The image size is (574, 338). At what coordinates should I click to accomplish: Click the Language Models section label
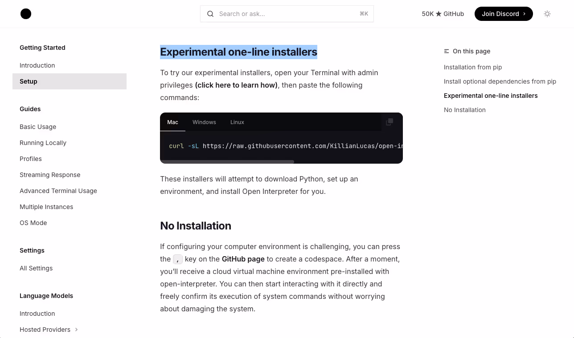(46, 296)
